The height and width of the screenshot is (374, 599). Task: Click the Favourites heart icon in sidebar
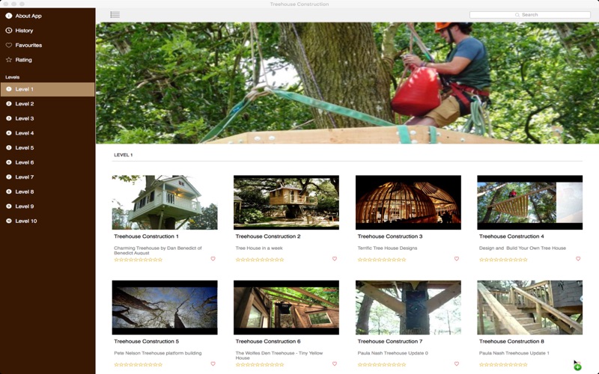click(9, 45)
